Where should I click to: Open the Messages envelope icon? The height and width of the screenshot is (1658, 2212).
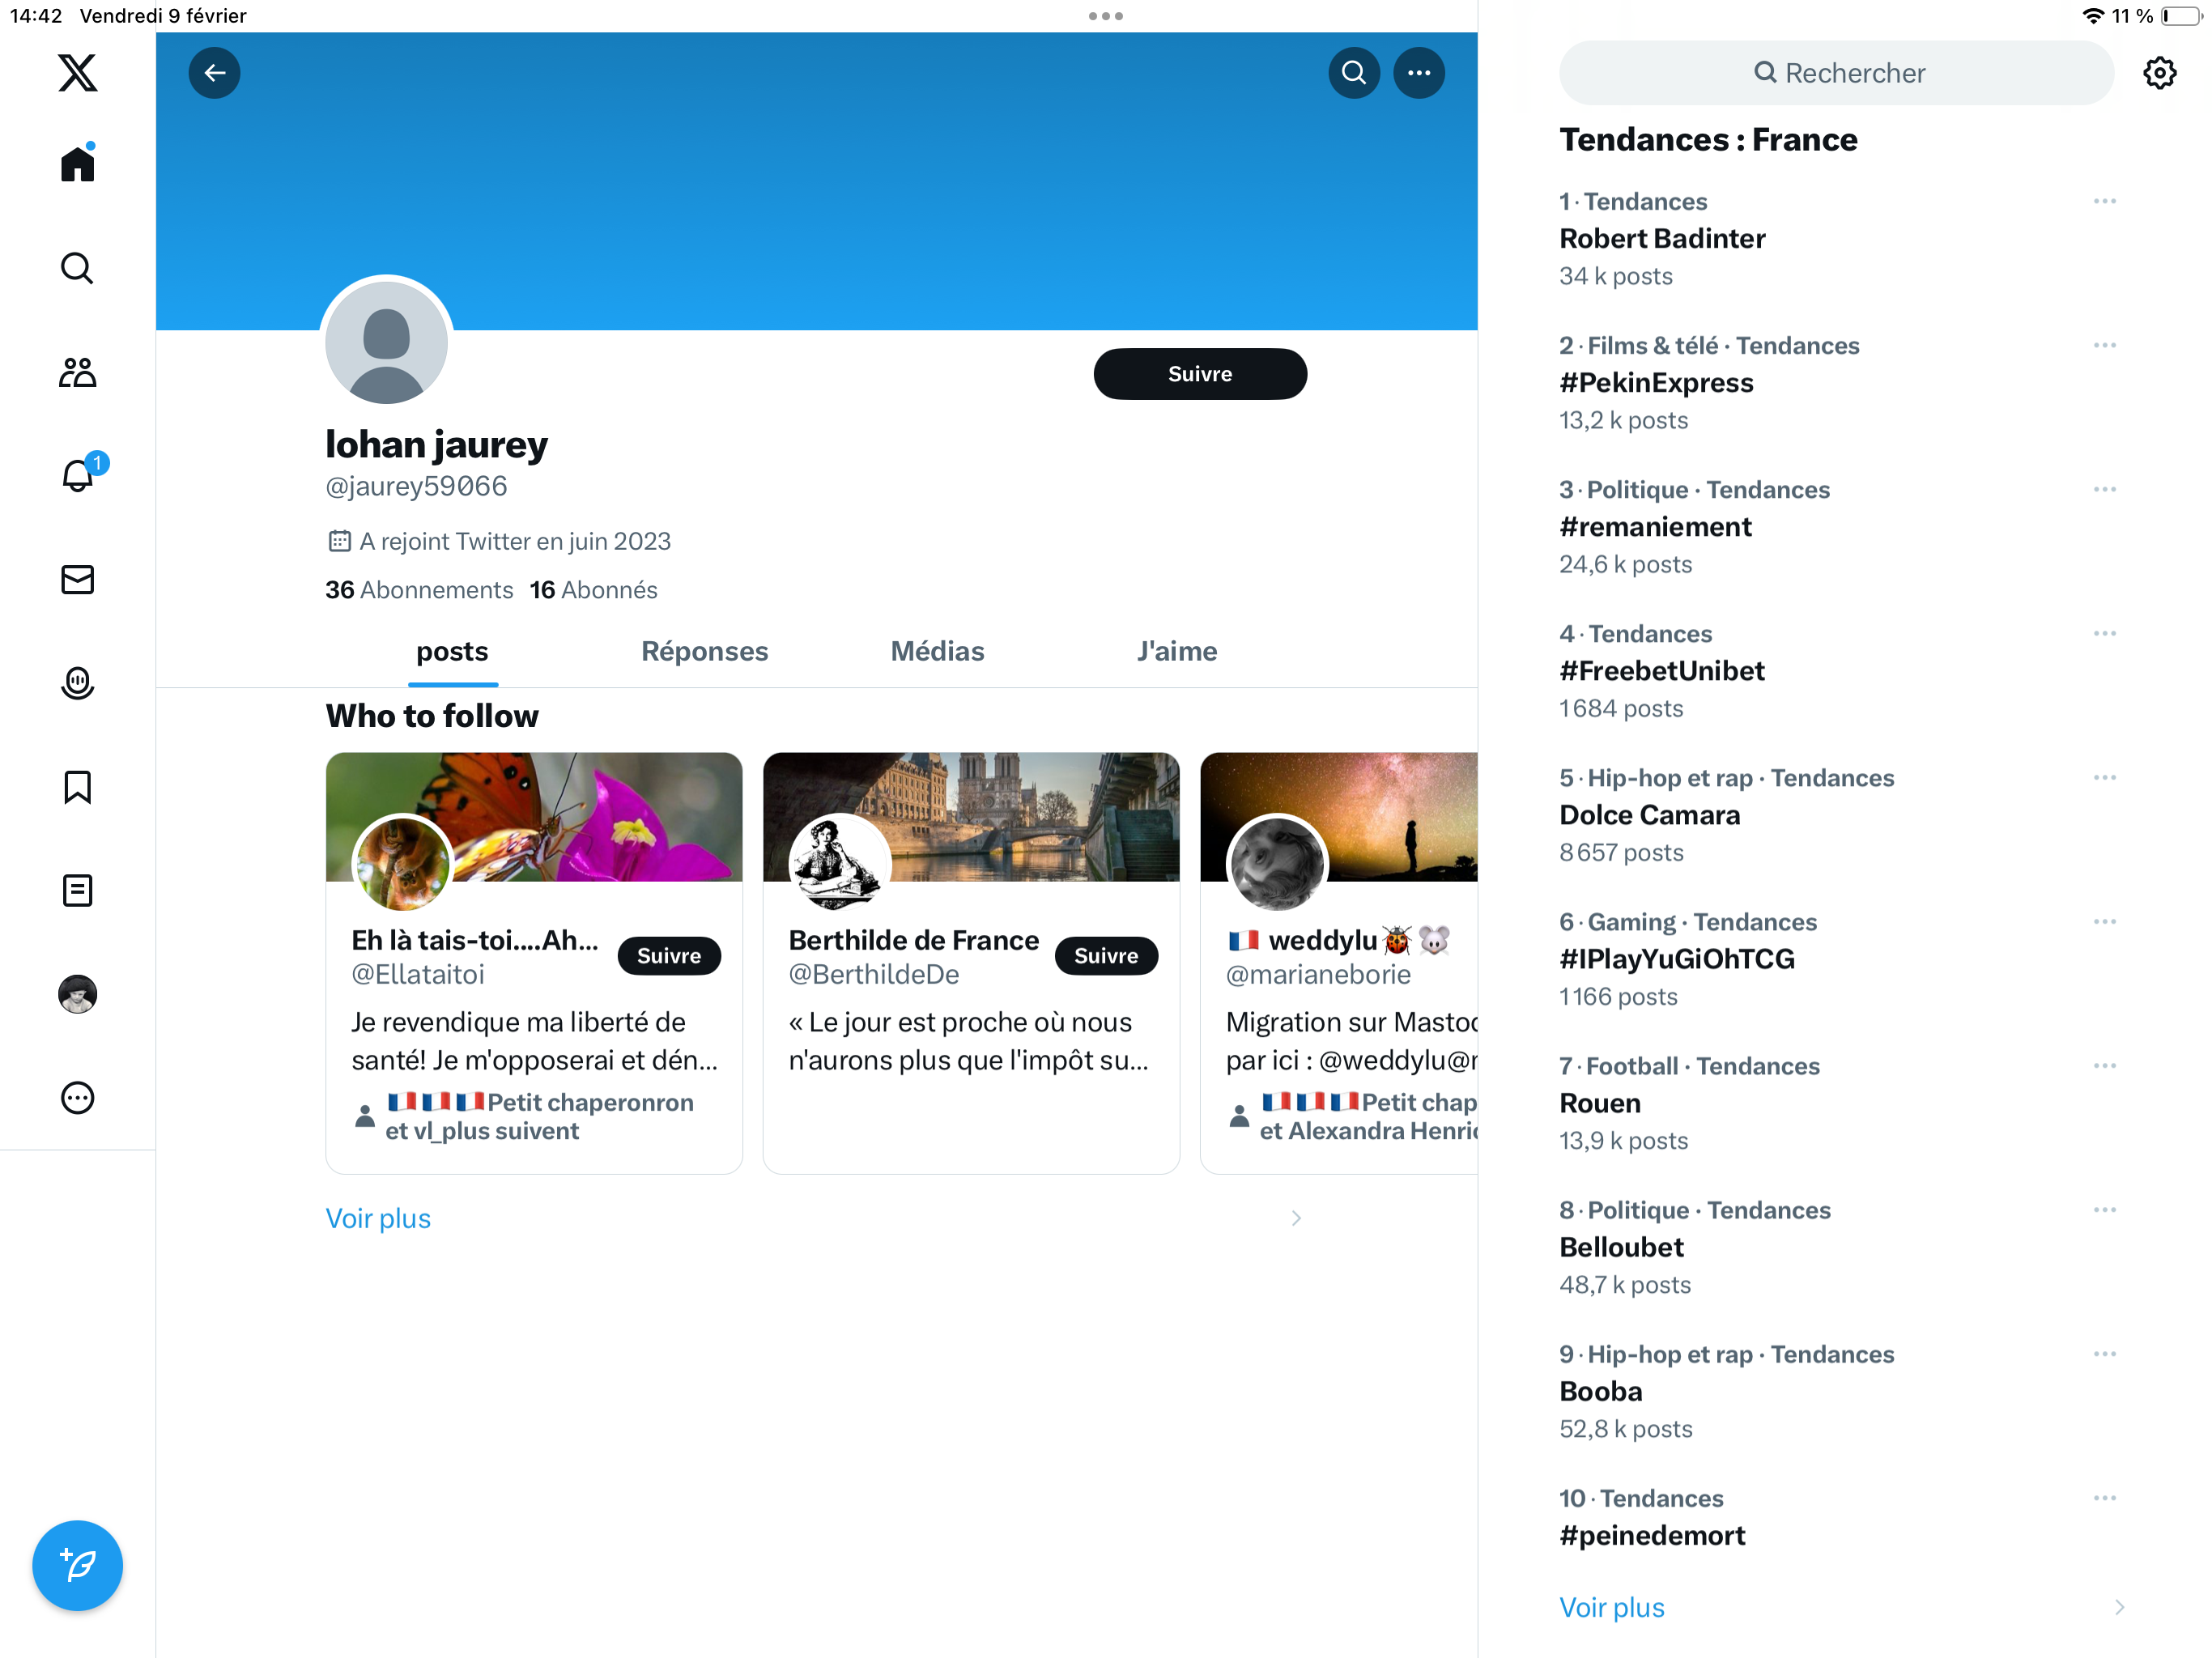click(x=77, y=580)
